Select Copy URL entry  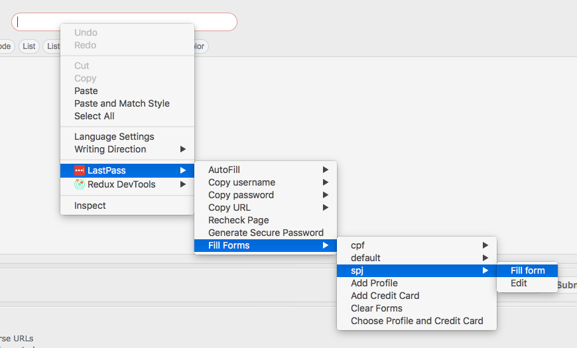click(x=265, y=207)
